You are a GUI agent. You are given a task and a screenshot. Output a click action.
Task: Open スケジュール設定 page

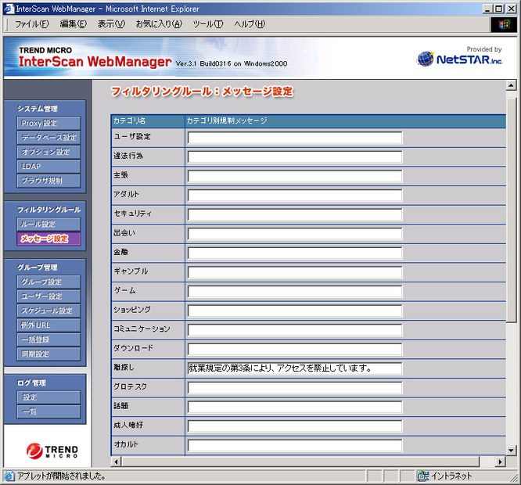click(49, 311)
